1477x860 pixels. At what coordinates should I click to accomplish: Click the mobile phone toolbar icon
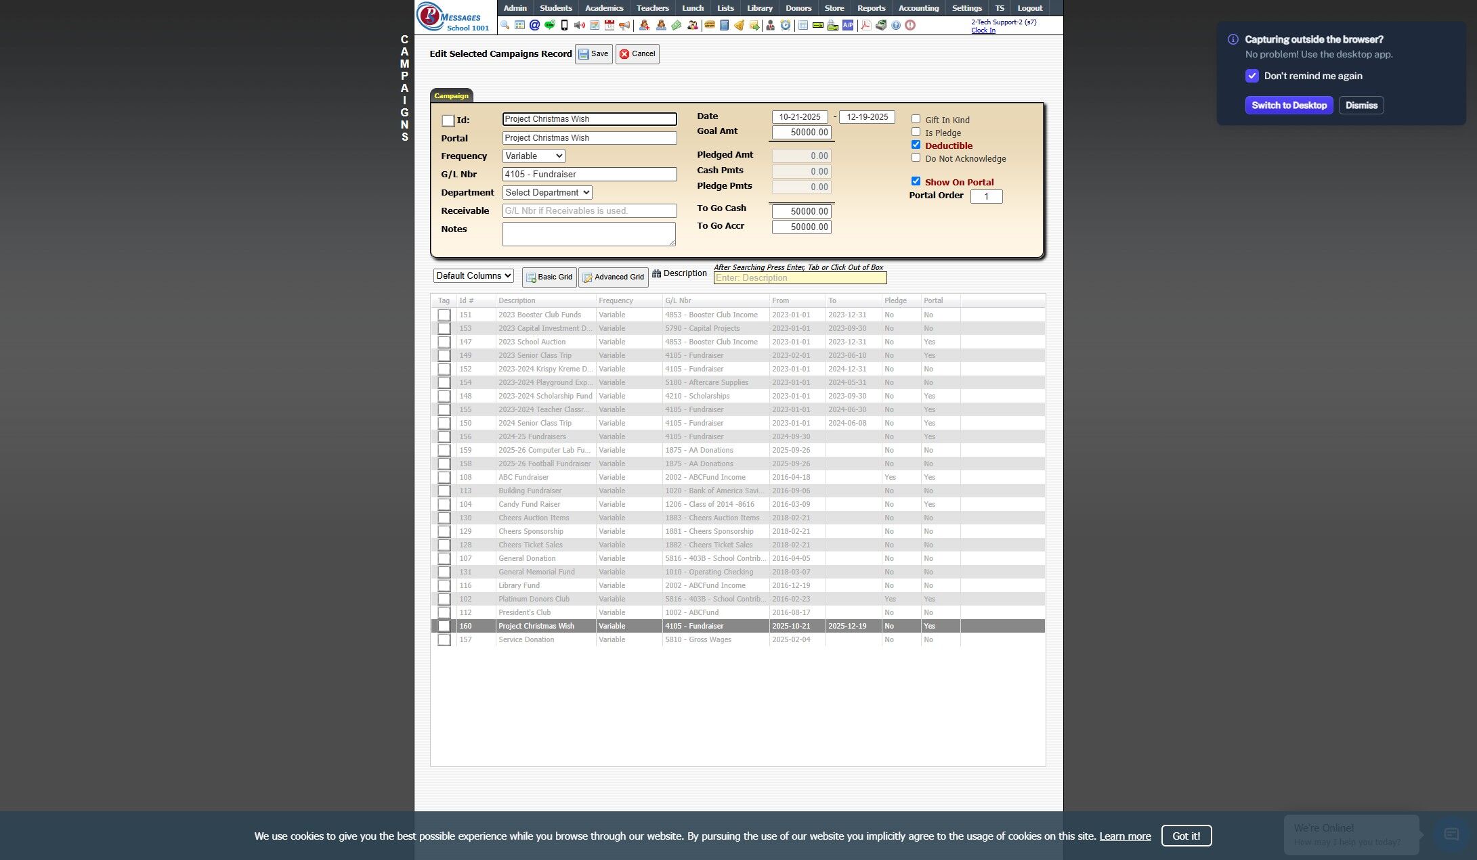pos(564,25)
